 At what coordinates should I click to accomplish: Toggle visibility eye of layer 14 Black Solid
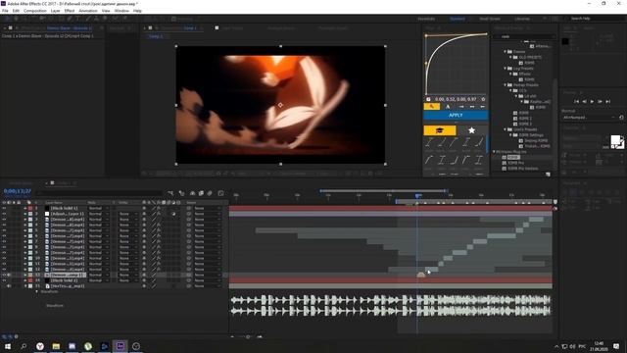click(4, 280)
